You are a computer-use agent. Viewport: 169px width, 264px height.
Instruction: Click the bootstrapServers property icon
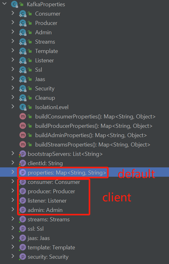[22, 154]
